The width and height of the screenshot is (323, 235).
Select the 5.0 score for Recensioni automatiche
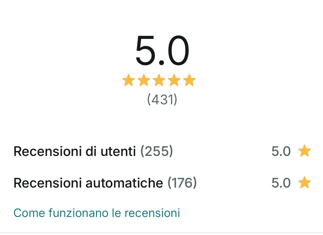pos(281,183)
